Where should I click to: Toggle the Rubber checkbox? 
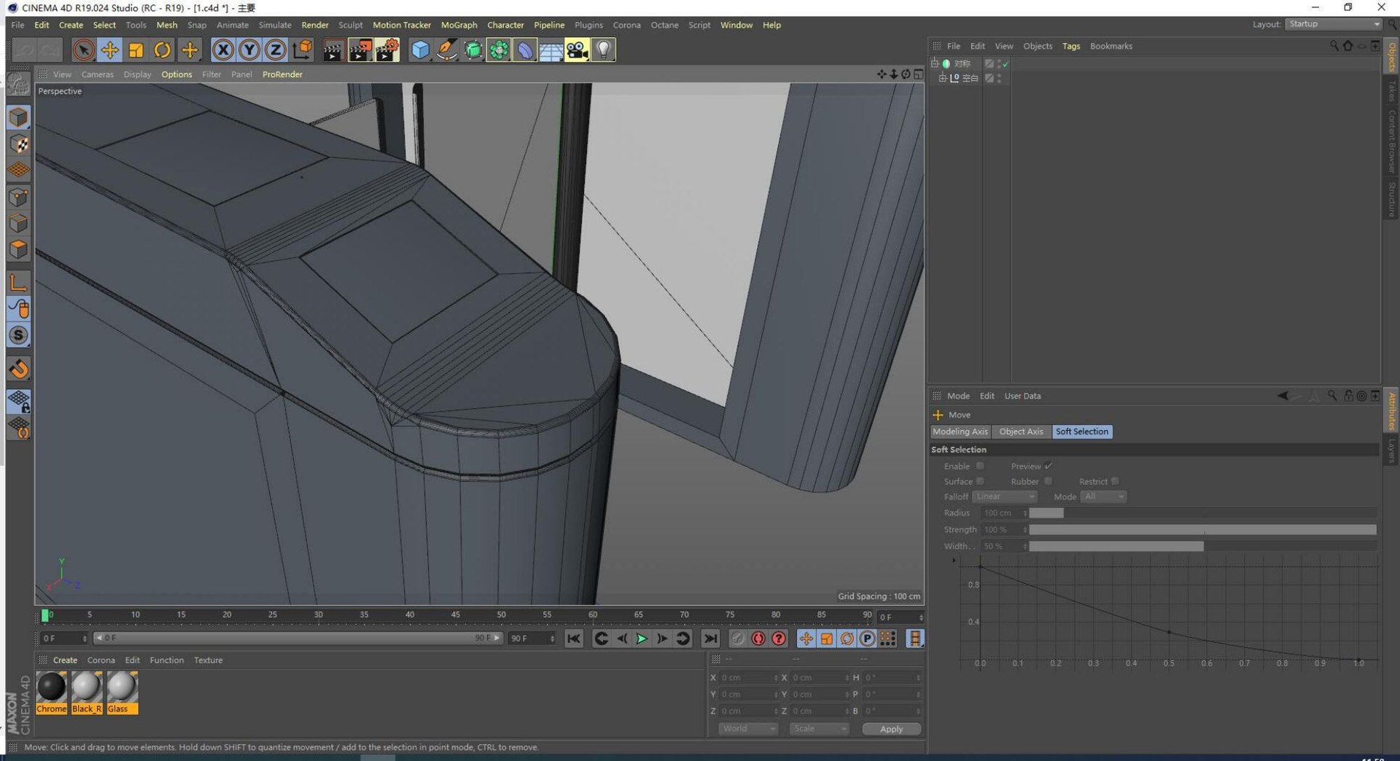pyautogui.click(x=1048, y=481)
